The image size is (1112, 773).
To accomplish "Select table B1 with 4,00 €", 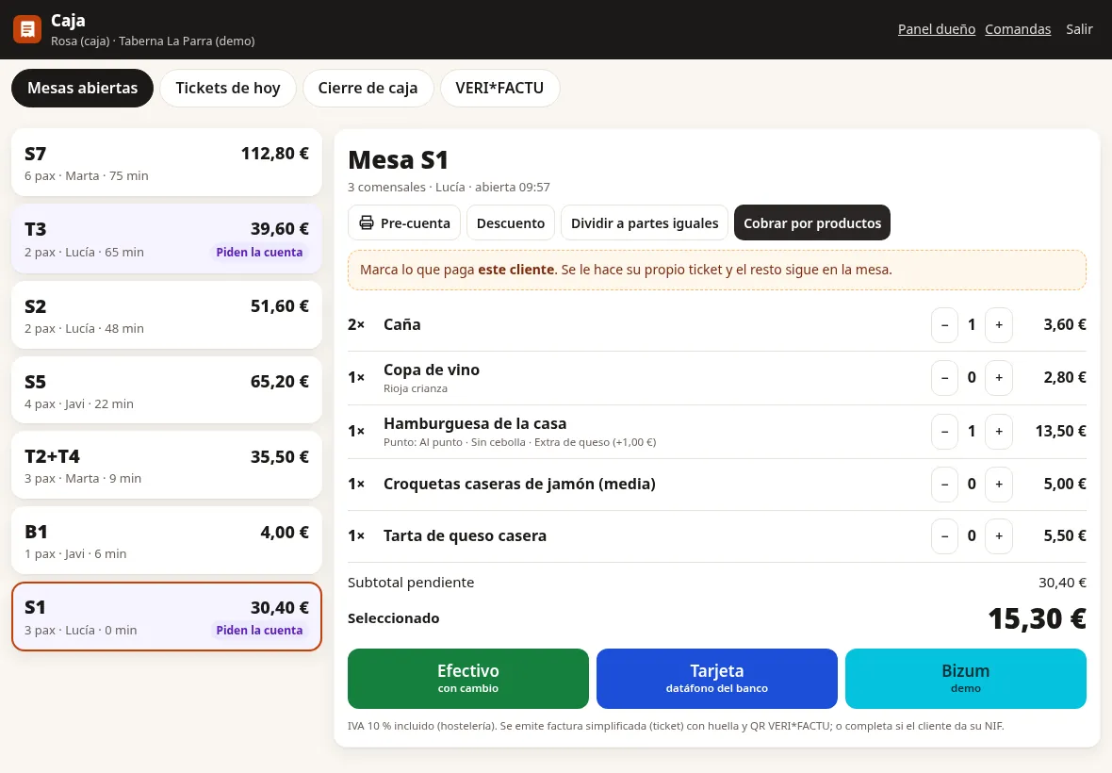I will pyautogui.click(x=167, y=540).
